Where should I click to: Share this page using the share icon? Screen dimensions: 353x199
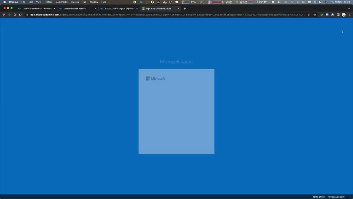[309, 15]
